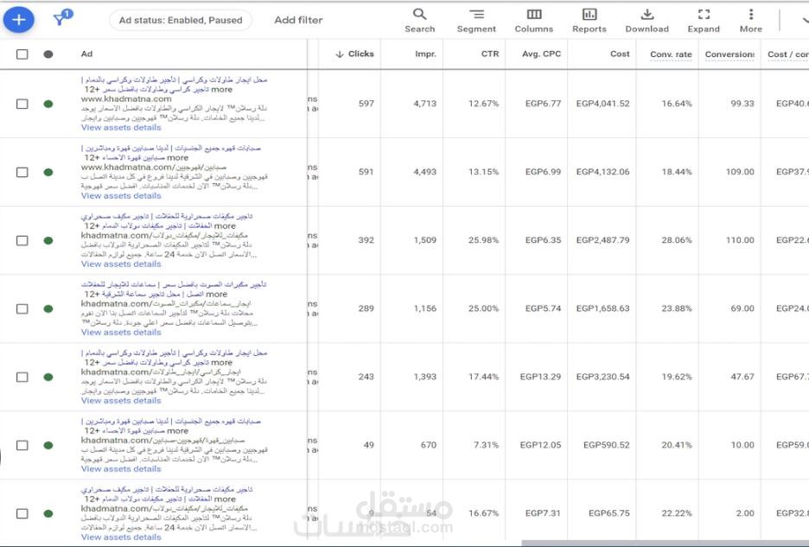Viewport: 809px width, 547px height.
Task: Open View assets details for 289 clicks ad
Action: click(x=121, y=333)
